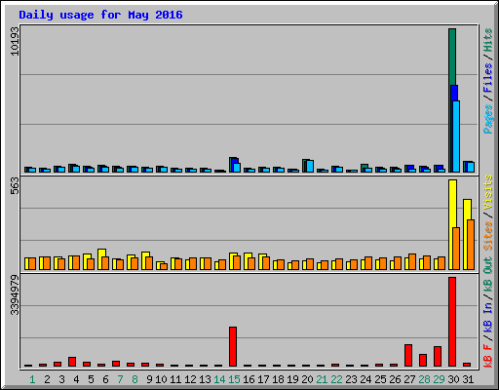Image resolution: width=499 pixels, height=390 pixels.
Task: Click the red kB bar for day 29
Action: pyautogui.click(x=438, y=357)
